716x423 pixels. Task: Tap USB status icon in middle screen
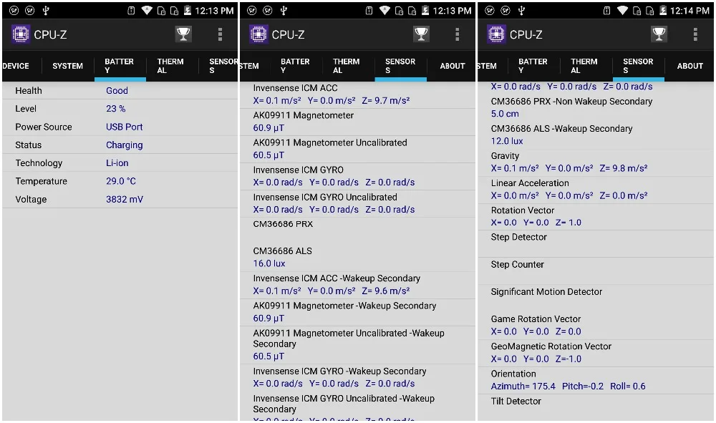tap(284, 11)
